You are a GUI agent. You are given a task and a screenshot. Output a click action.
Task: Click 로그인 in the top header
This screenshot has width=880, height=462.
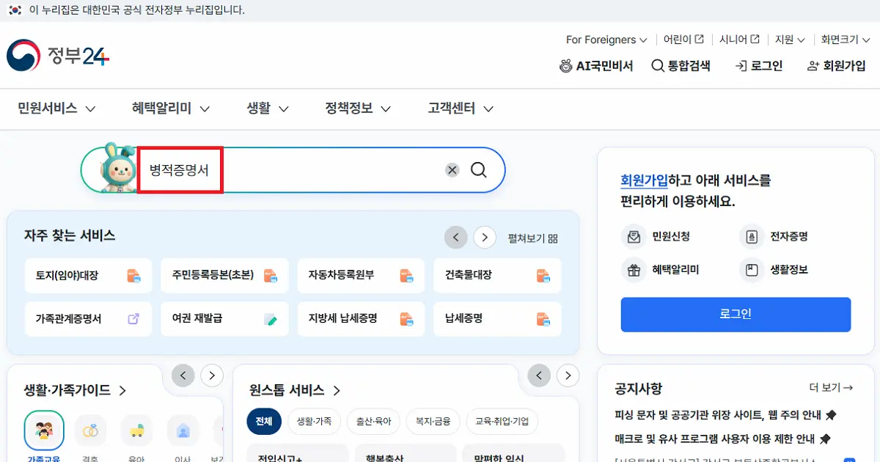coord(759,66)
